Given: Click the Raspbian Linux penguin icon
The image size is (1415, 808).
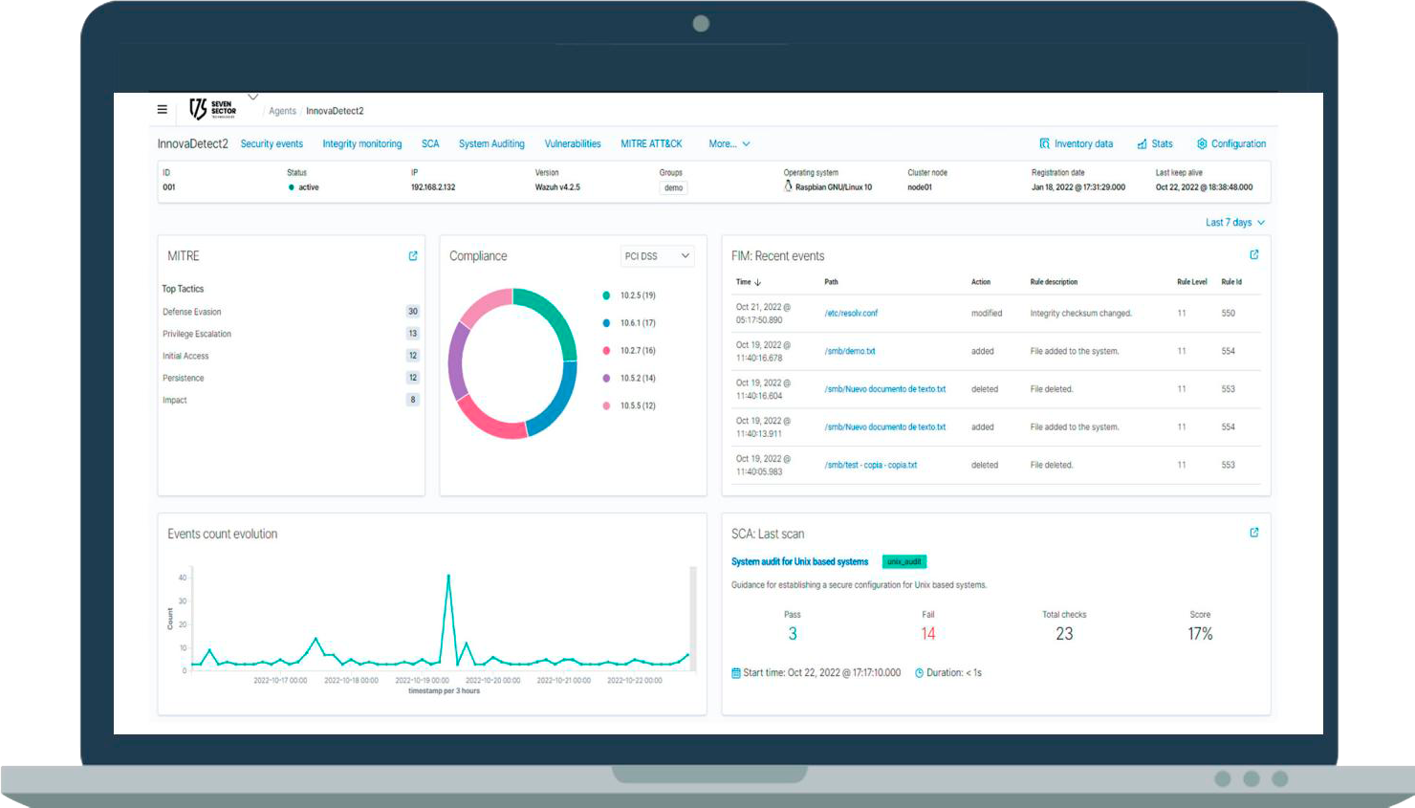Looking at the screenshot, I should click(x=788, y=186).
